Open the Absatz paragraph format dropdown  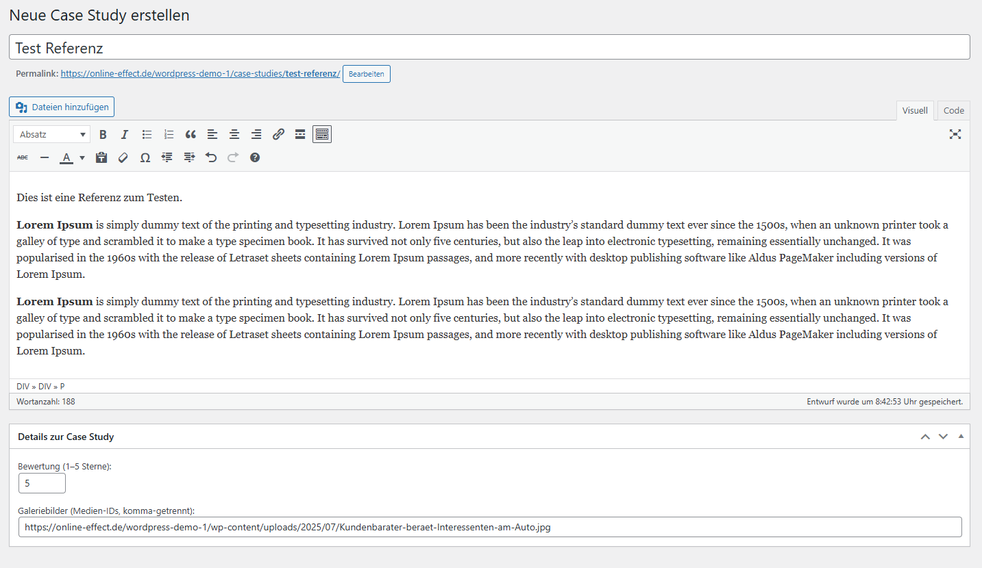coord(51,135)
